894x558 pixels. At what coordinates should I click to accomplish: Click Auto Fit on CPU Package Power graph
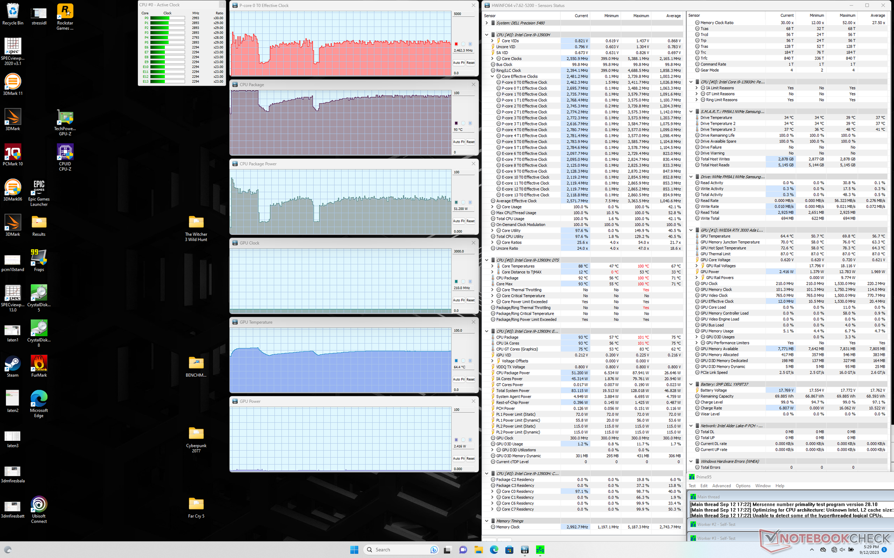pos(459,221)
